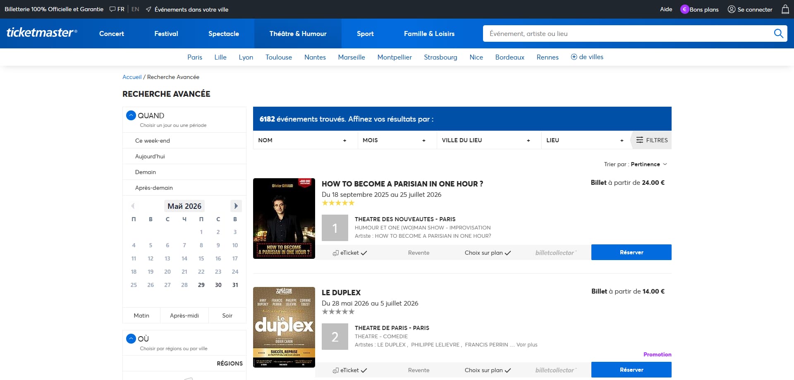Screen dimensions: 794x380
Task: Expand the VILLE DU LIEU filter
Action: pyautogui.click(x=486, y=140)
